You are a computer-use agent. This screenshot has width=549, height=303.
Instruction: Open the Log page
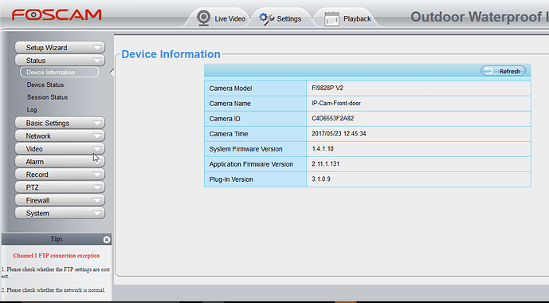pos(32,110)
